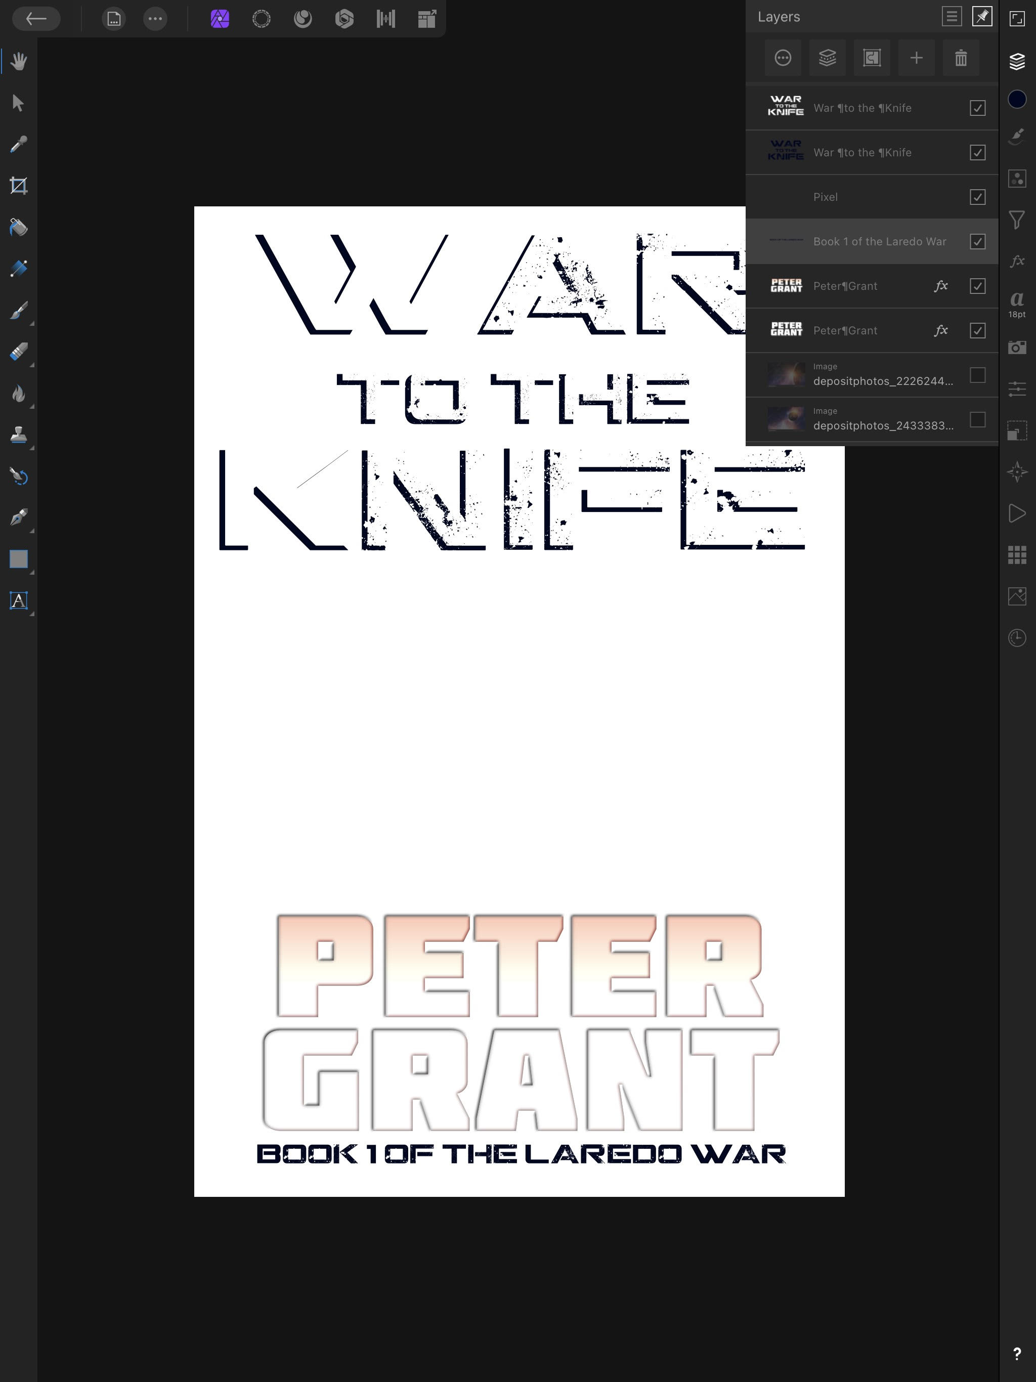Image resolution: width=1036 pixels, height=1382 pixels.
Task: Open layer options ellipsis in Layers panel
Action: (782, 58)
